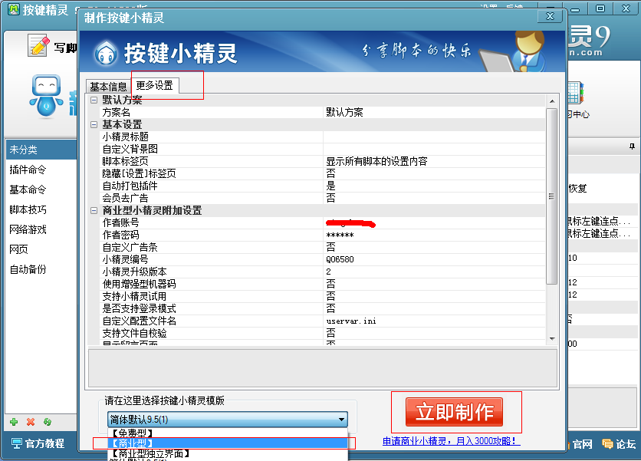Click the 脚本标签页 row label
Screen dimensions: 641x461
tap(125, 161)
